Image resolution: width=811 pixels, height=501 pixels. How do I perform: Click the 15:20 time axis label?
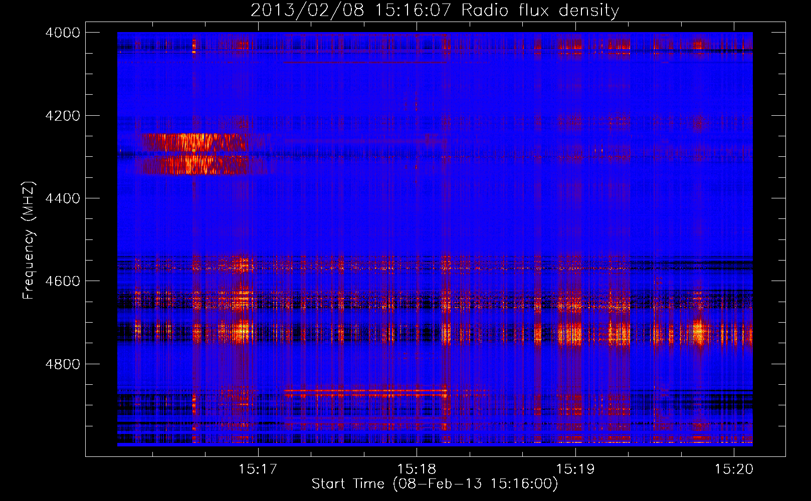pos(734,469)
